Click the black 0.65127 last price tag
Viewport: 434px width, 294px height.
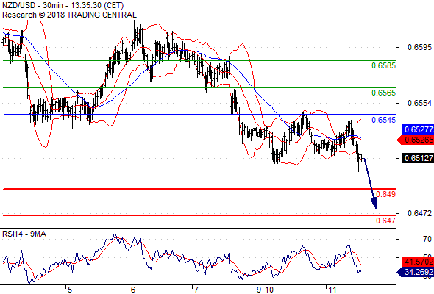(418, 158)
